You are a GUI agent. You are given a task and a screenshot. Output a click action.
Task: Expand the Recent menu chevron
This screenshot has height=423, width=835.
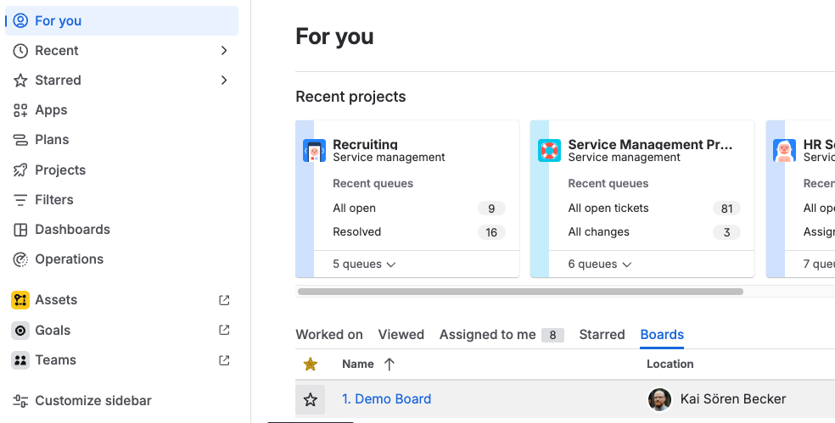pos(224,51)
